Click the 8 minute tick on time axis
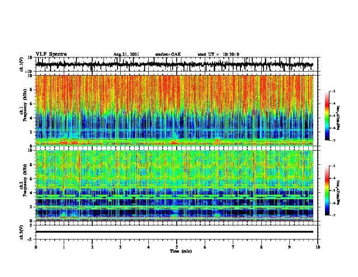The height and width of the screenshot is (277, 358). click(x=261, y=247)
